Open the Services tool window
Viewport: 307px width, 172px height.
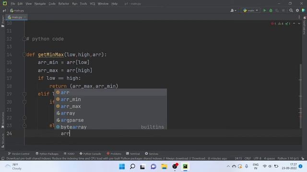(x=152, y=154)
